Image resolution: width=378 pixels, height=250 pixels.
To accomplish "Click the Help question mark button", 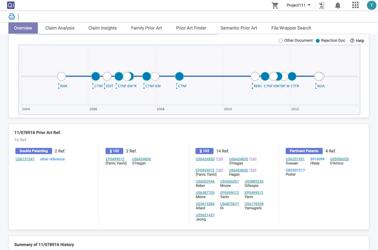I will (x=357, y=41).
